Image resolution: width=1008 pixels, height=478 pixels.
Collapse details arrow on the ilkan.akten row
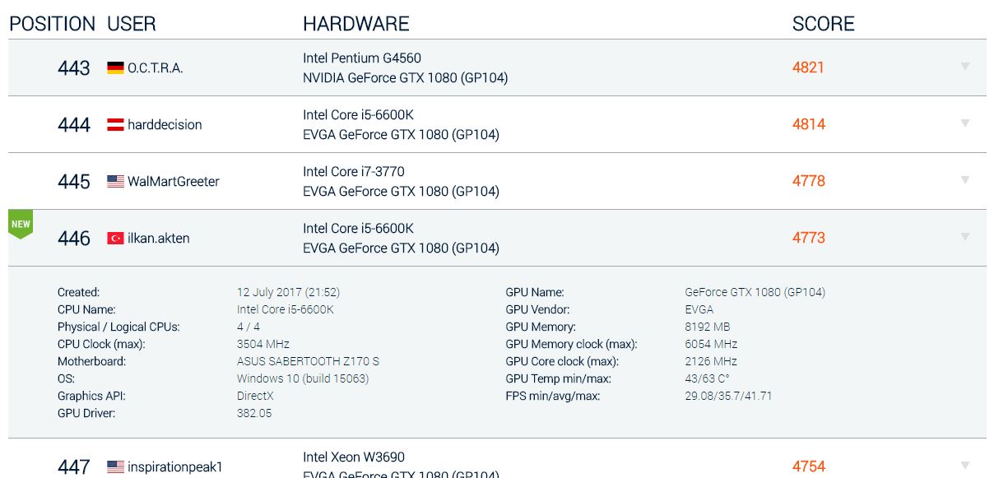pyautogui.click(x=965, y=237)
